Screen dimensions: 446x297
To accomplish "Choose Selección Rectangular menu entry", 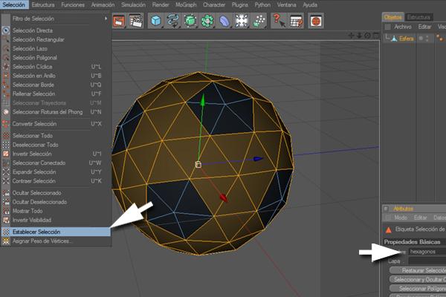I will (56, 39).
